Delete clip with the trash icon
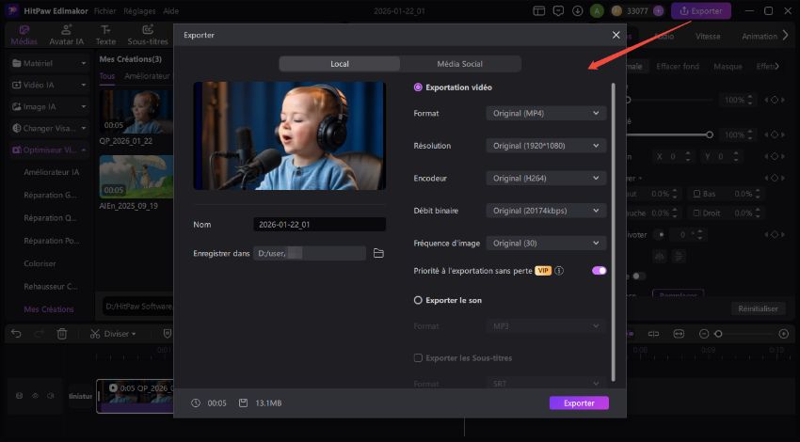The image size is (800, 442). tap(62, 334)
